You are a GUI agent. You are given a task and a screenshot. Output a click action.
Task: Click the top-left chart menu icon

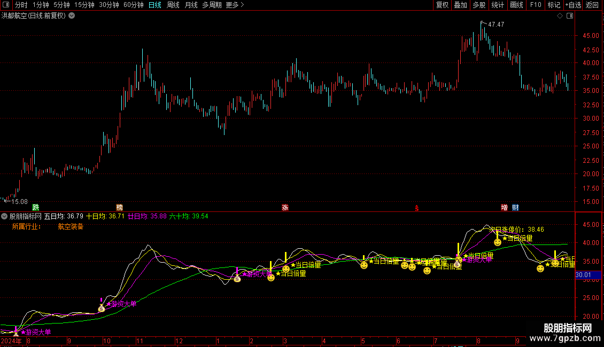coord(6,5)
